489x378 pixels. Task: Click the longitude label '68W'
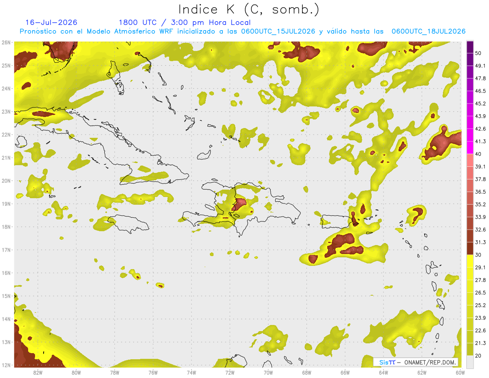306,372
